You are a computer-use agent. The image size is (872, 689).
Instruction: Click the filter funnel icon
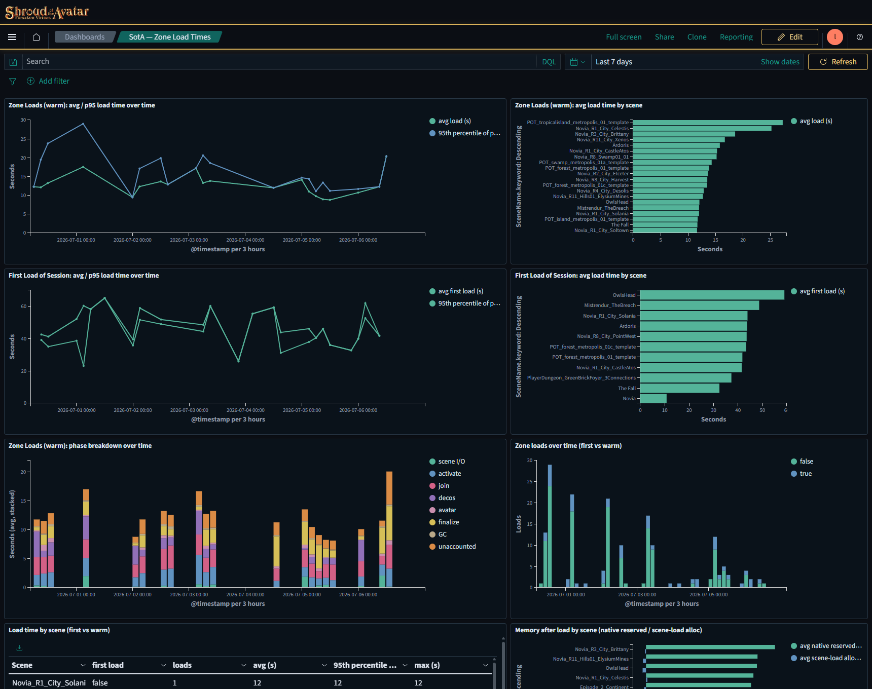point(13,82)
